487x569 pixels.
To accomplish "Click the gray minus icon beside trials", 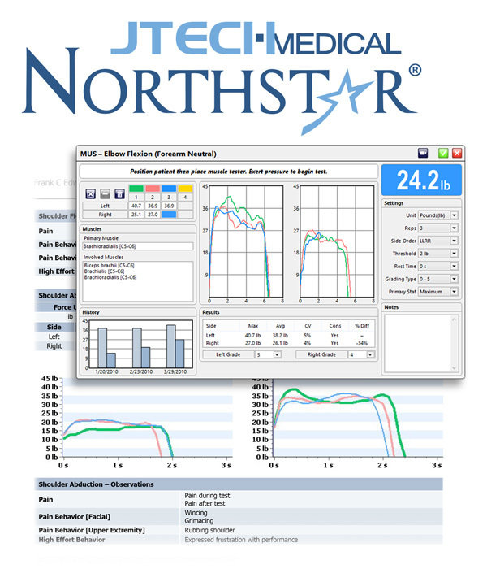I will coord(105,193).
